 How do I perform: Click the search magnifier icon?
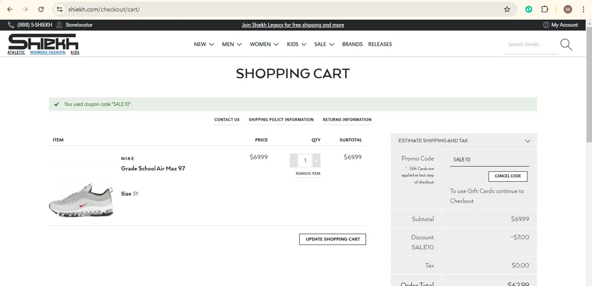click(x=566, y=45)
